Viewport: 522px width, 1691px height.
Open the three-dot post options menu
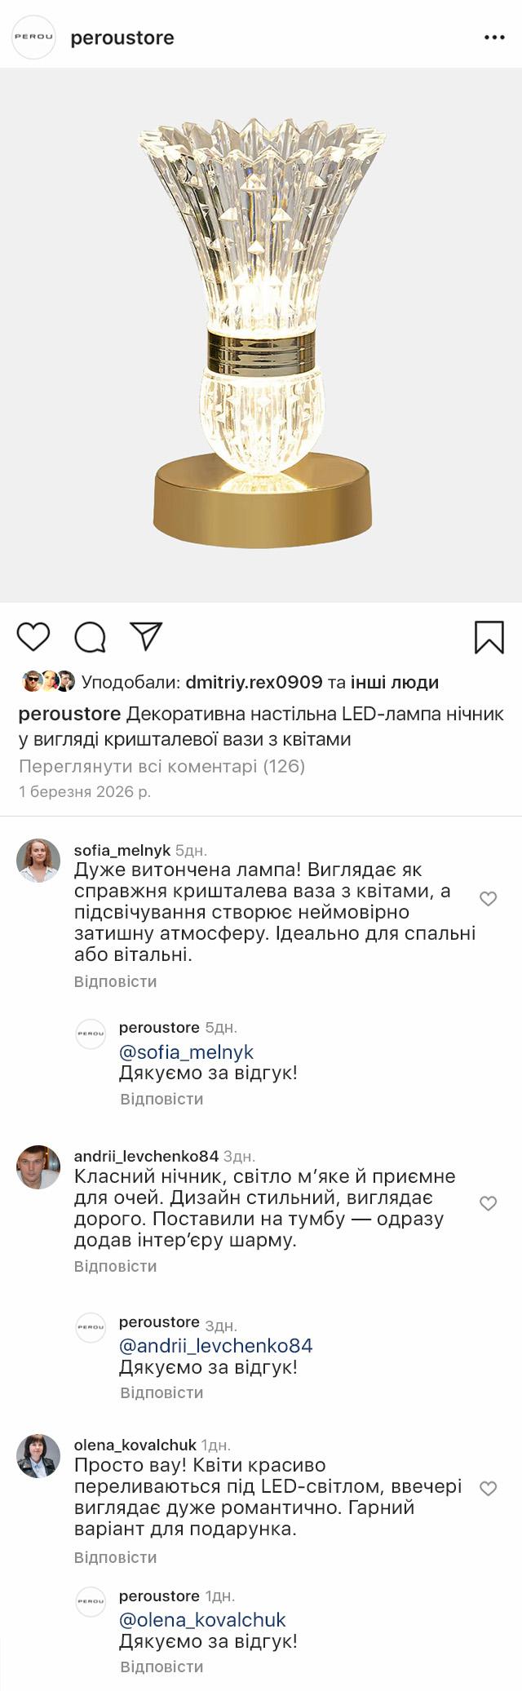(x=494, y=38)
